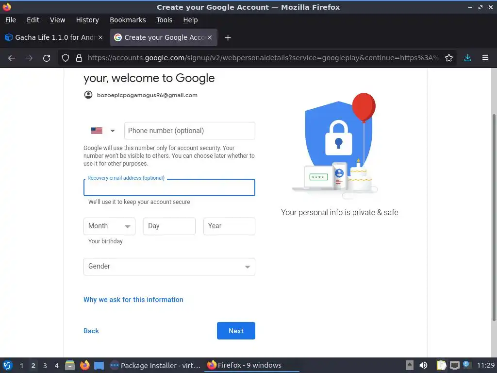Click the URL address bar
This screenshot has height=373, width=497.
coord(263,58)
